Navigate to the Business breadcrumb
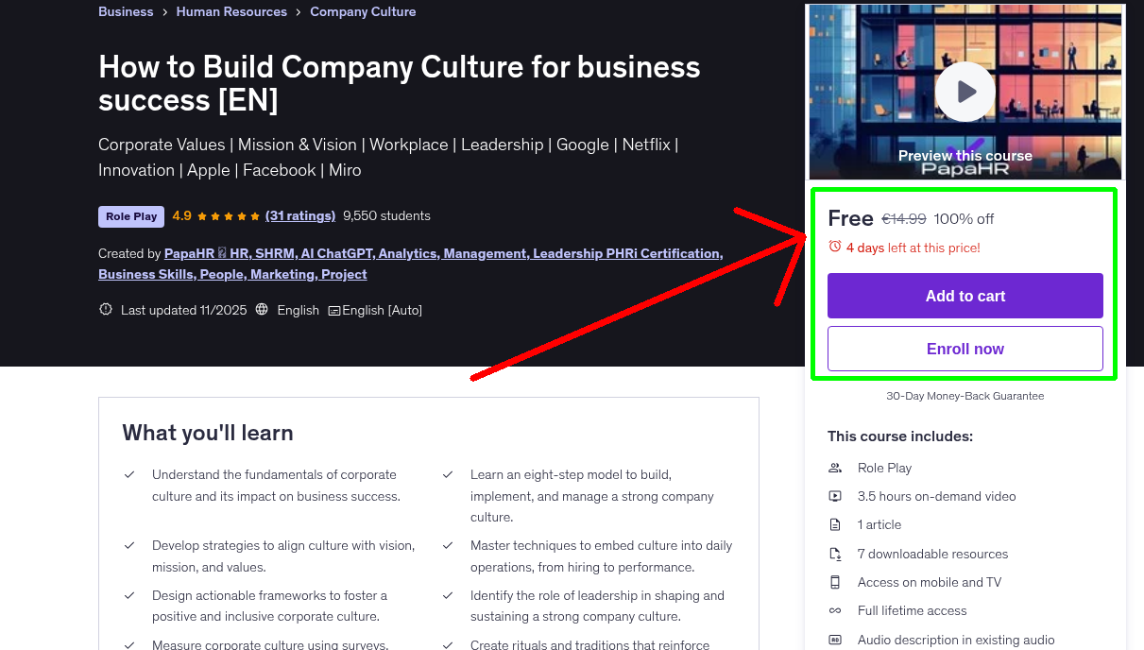Viewport: 1144px width, 650px height. tap(126, 10)
